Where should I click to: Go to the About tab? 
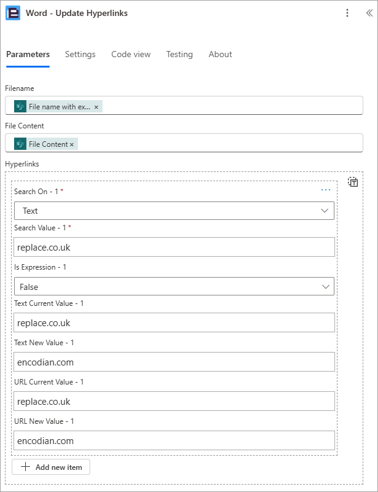[x=220, y=54]
